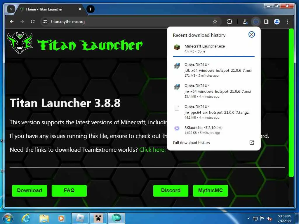Switch to Minecraft creeper taskbar item
Viewport: 299px width, 224px height.
click(98, 218)
